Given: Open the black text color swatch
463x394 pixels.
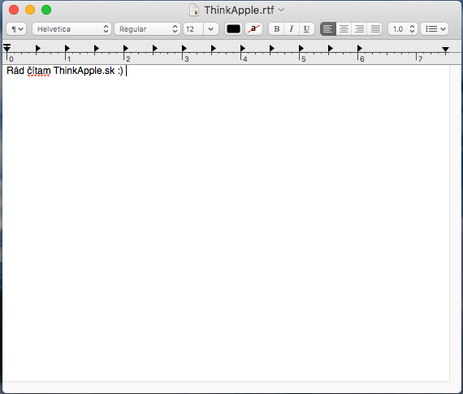Looking at the screenshot, I should coord(233,29).
